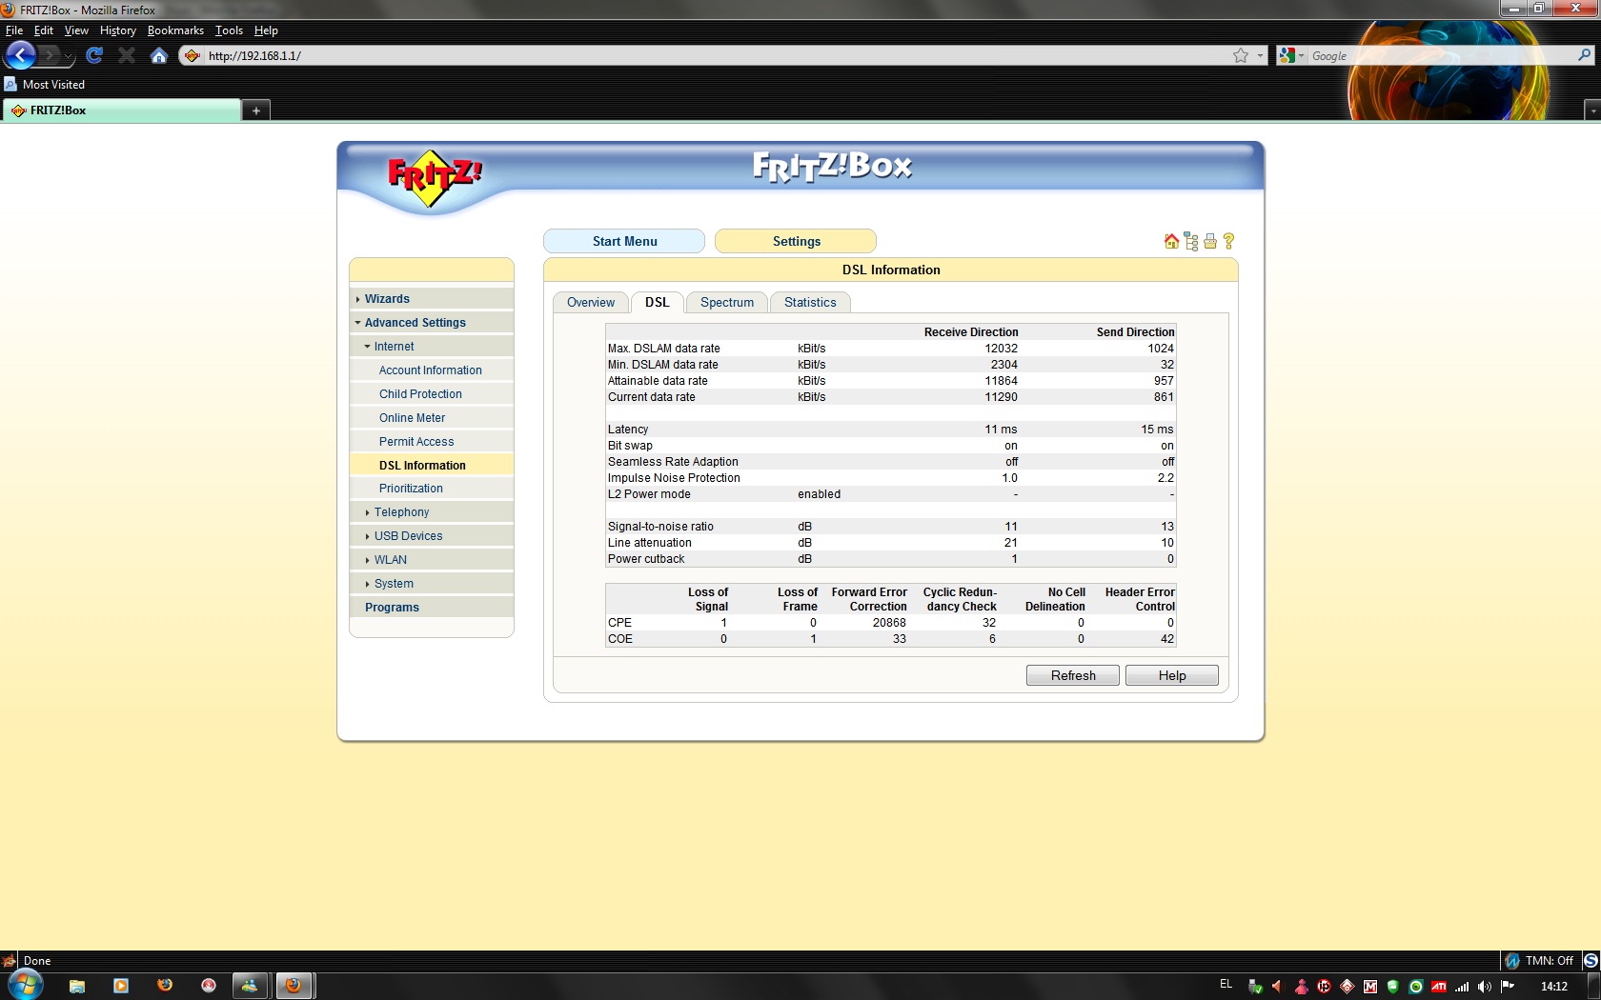Image resolution: width=1601 pixels, height=1000 pixels.
Task: Open the Start Menu button
Action: pos(624,241)
